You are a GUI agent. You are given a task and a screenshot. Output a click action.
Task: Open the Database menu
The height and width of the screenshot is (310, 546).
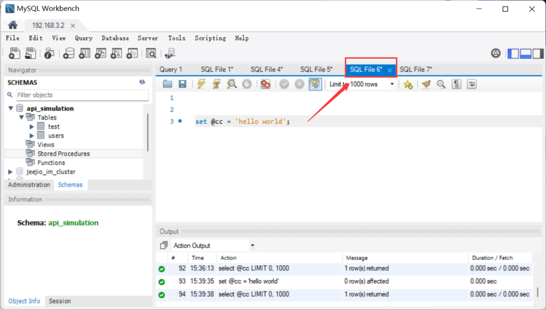[115, 38]
